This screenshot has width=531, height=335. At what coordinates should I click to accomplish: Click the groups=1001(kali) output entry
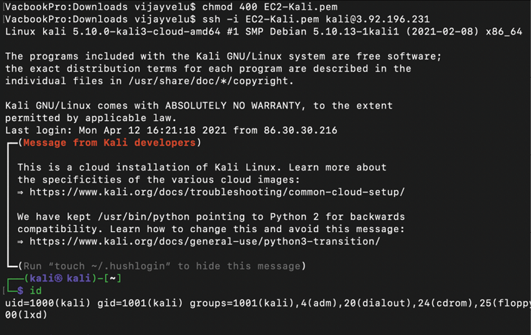242,303
